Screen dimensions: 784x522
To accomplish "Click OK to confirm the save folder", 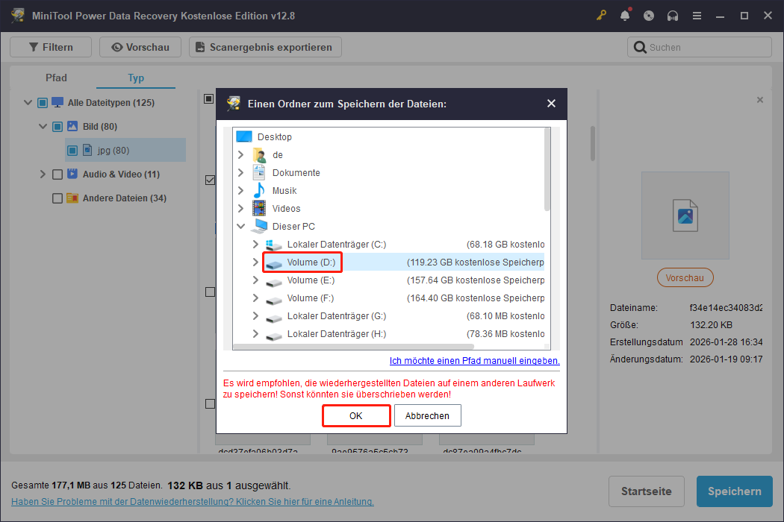I will [x=356, y=415].
